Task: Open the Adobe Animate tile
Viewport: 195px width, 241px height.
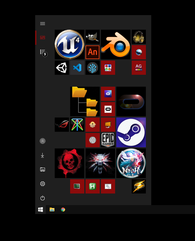Action: point(93,52)
